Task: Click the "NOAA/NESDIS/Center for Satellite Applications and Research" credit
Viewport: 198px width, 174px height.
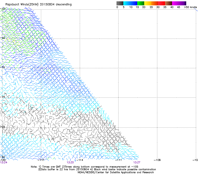Action: point(116,172)
